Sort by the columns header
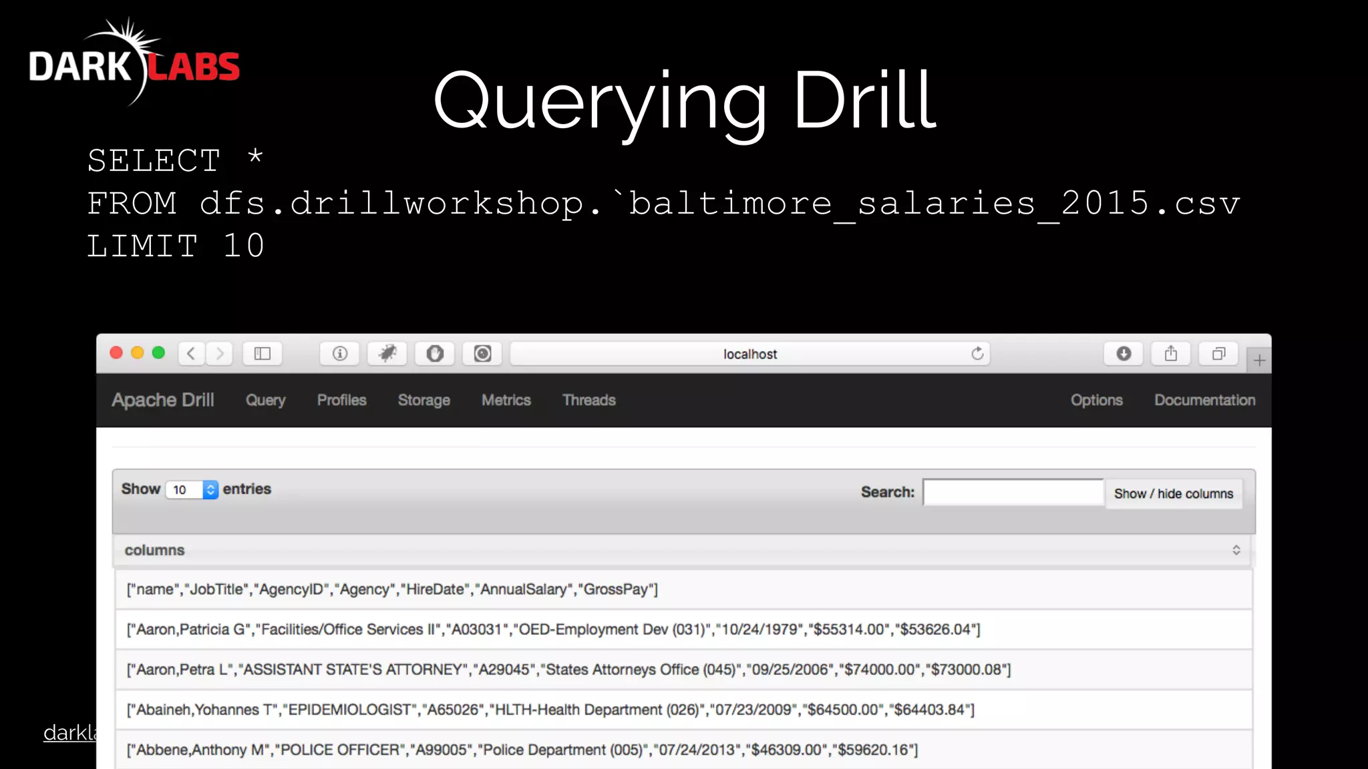 point(682,550)
